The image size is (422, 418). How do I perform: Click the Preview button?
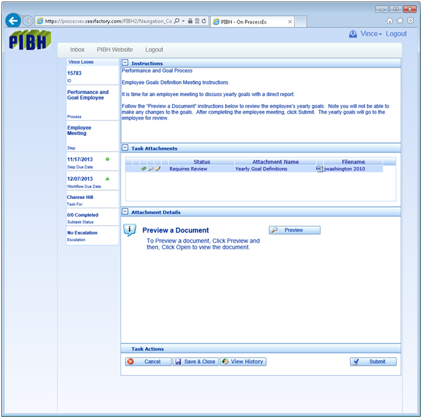(294, 230)
